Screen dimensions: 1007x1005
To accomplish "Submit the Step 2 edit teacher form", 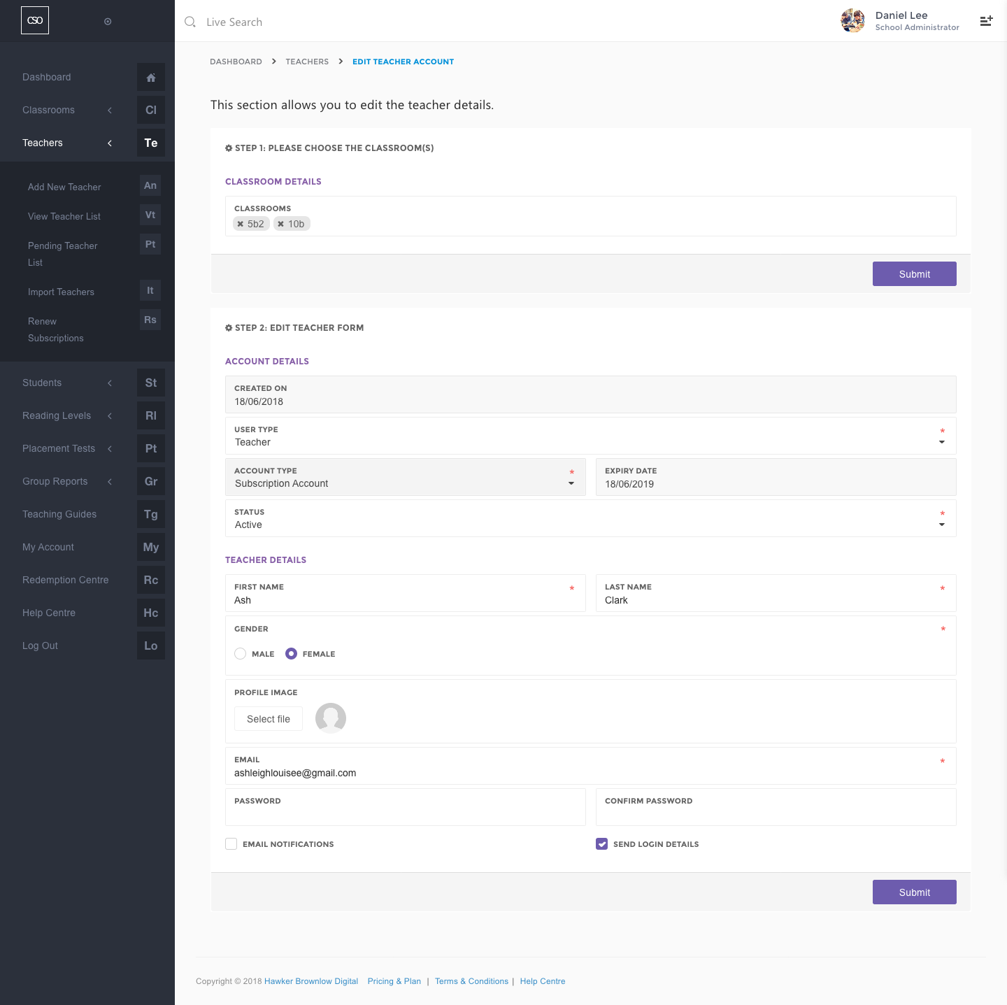I will click(914, 892).
